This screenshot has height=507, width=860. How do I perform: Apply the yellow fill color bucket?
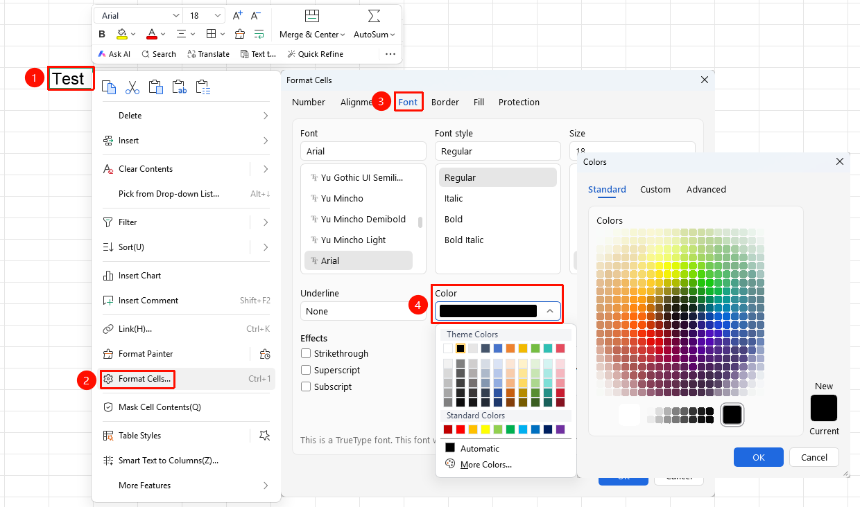[121, 34]
